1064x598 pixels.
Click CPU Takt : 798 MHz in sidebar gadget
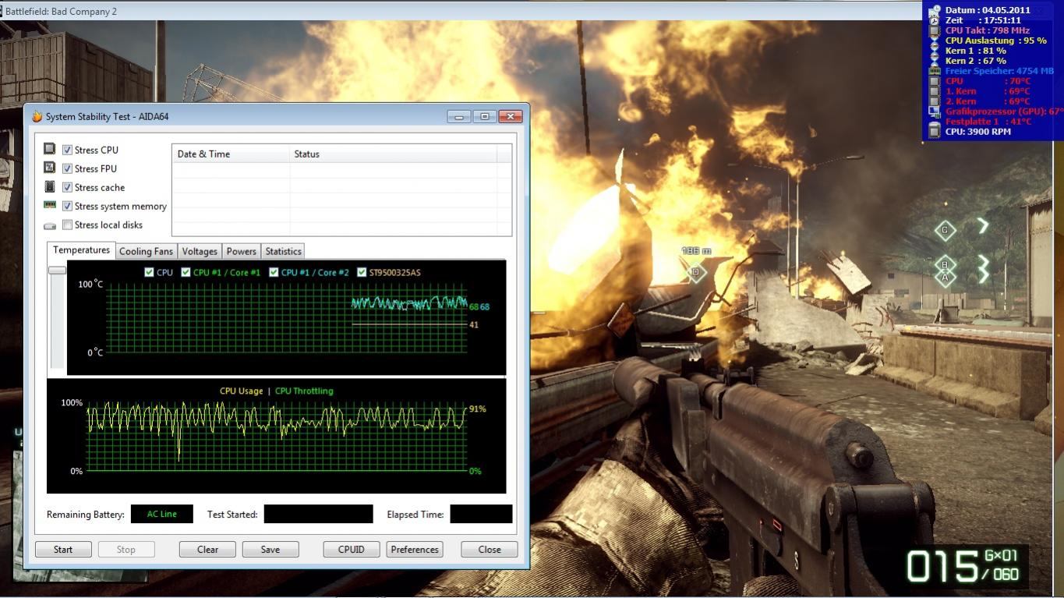[987, 30]
